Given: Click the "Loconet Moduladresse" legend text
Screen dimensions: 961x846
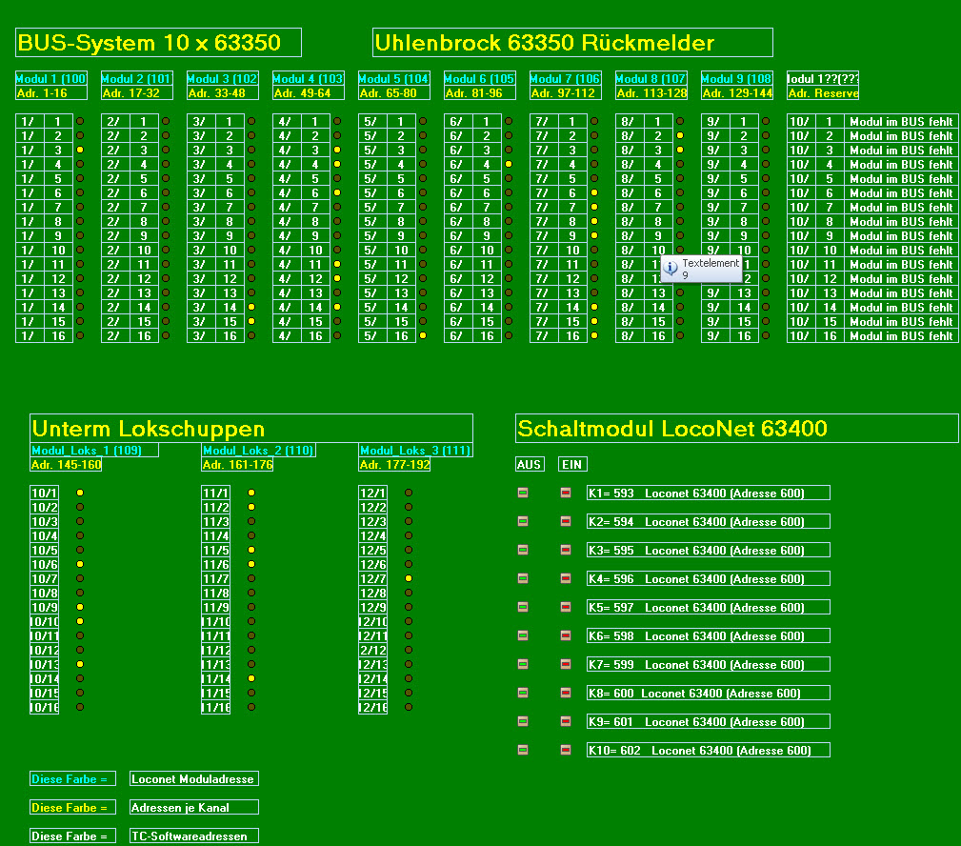Looking at the screenshot, I should click(x=194, y=778).
